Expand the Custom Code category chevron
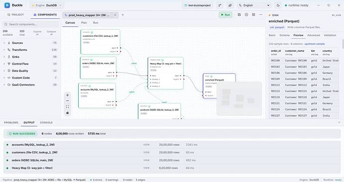The height and width of the screenshot is (182, 344). [4, 78]
